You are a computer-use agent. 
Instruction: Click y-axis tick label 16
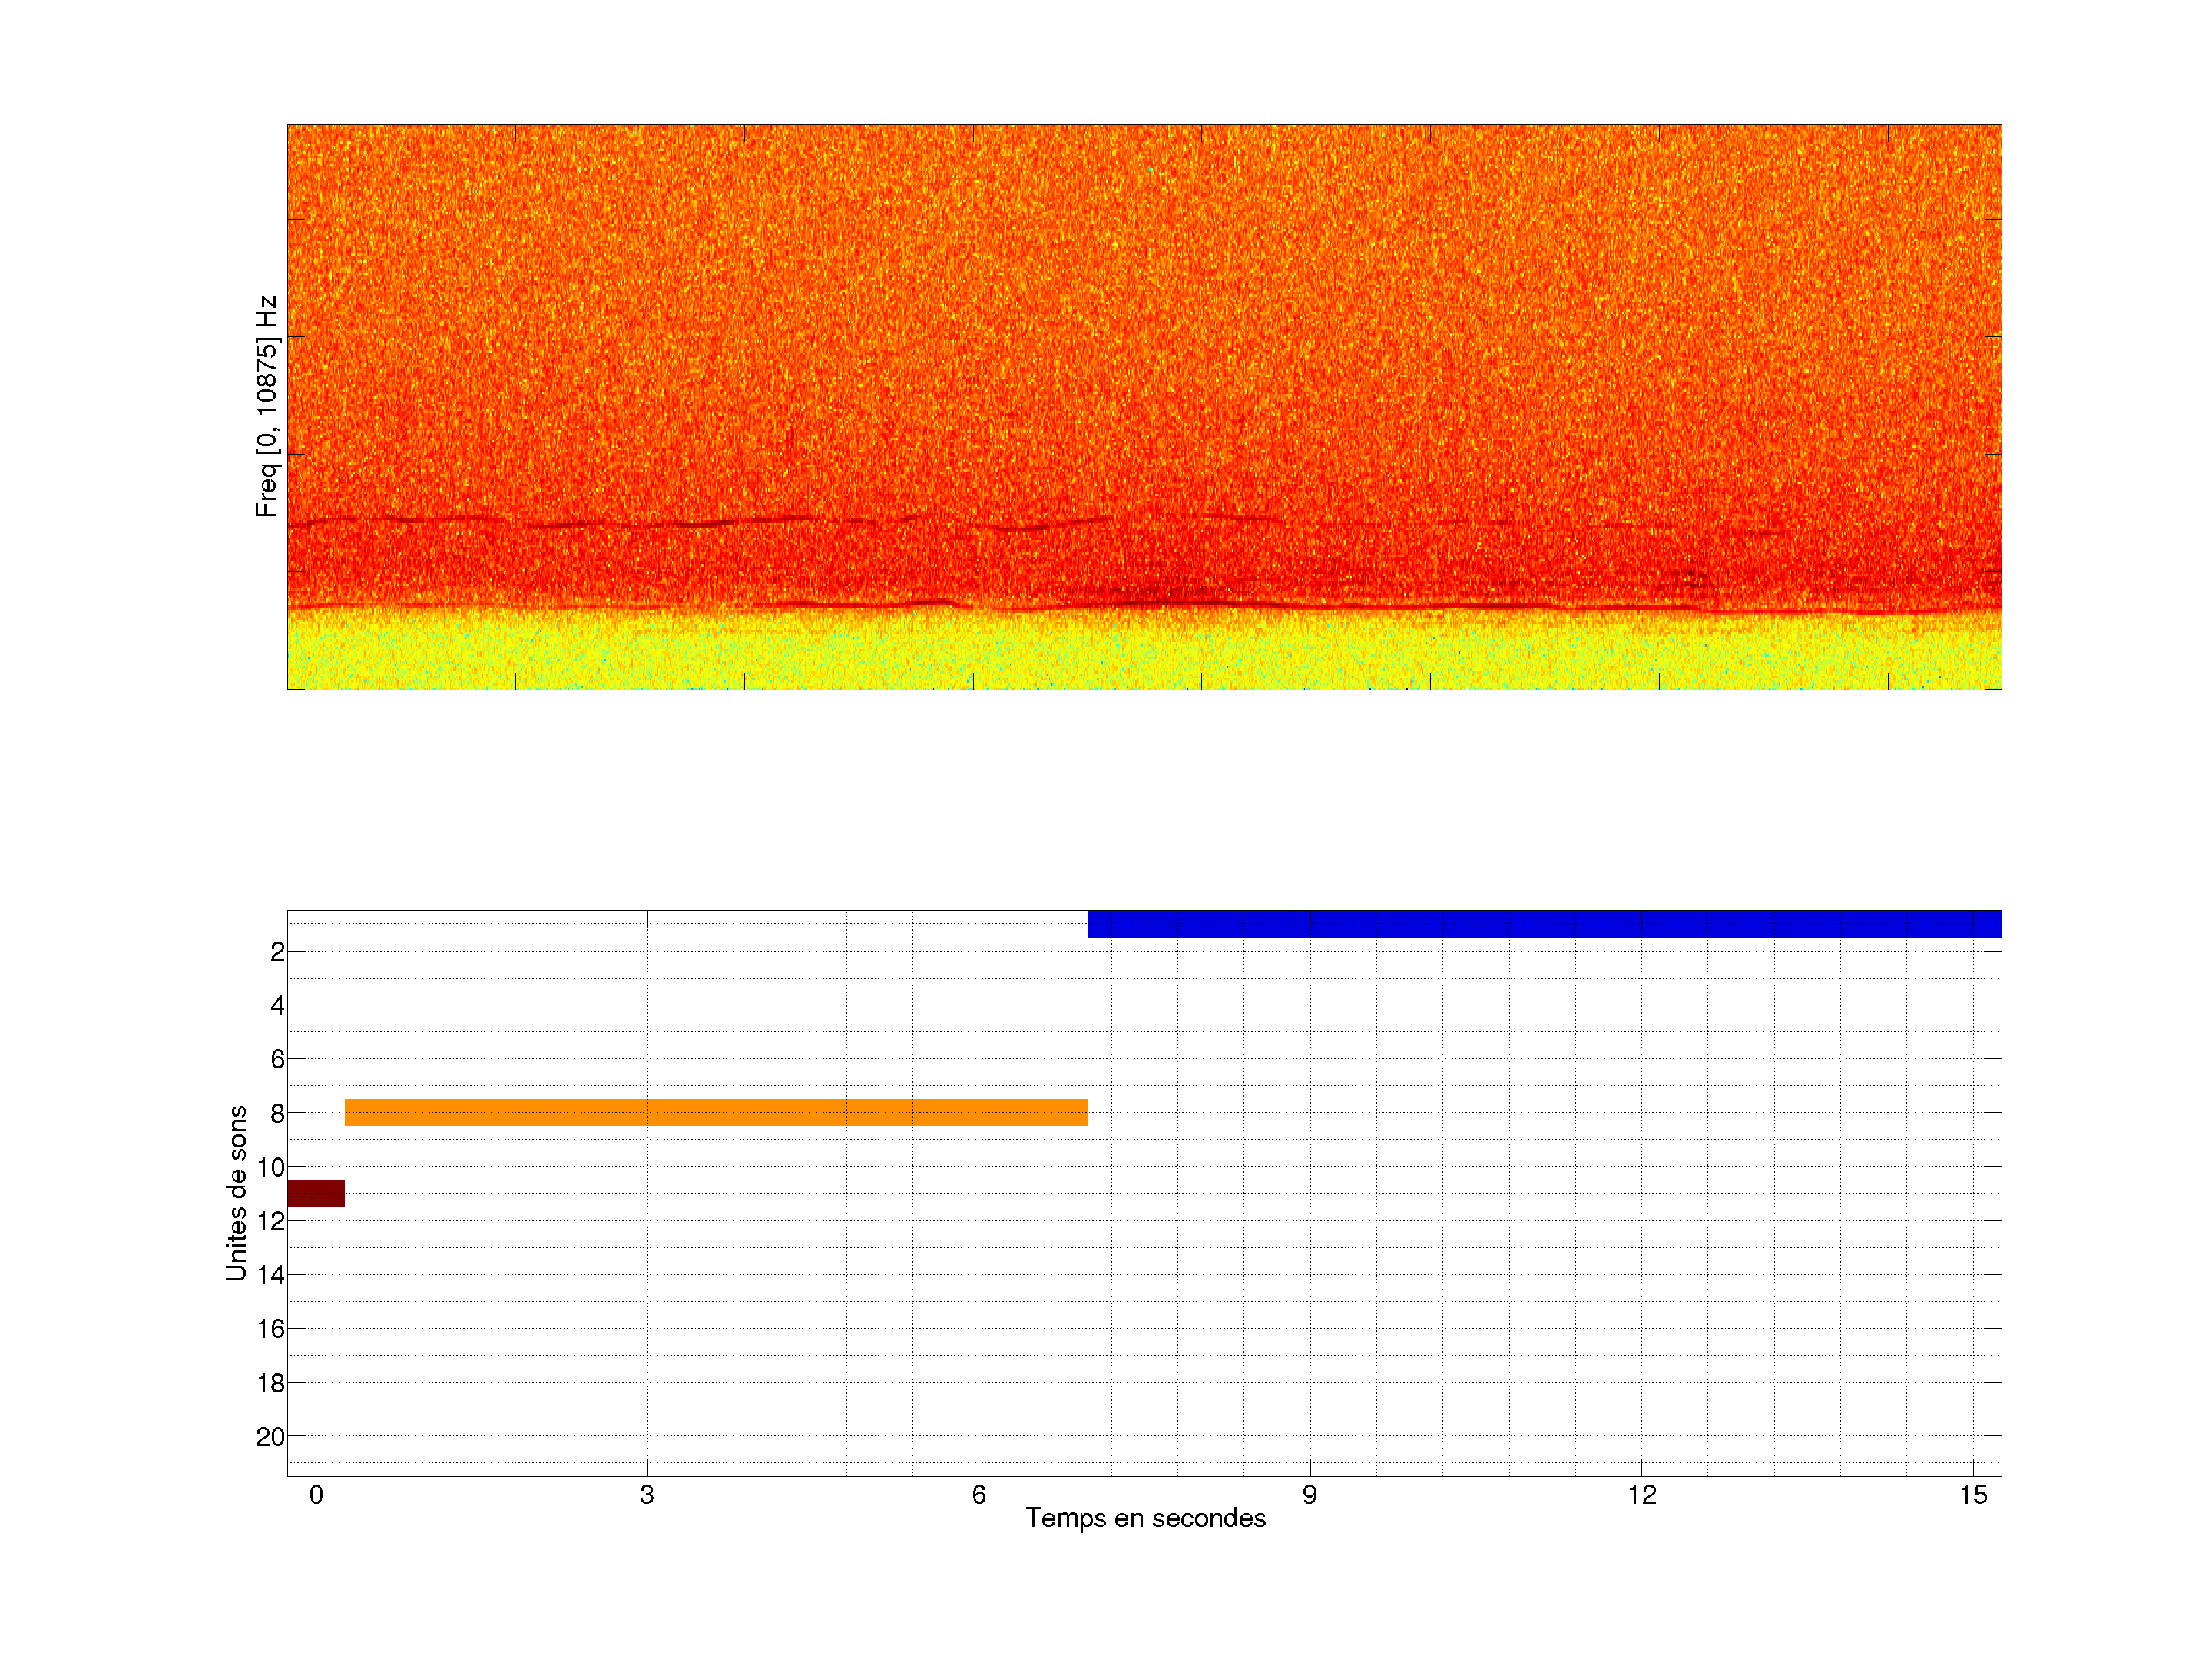coord(270,1329)
